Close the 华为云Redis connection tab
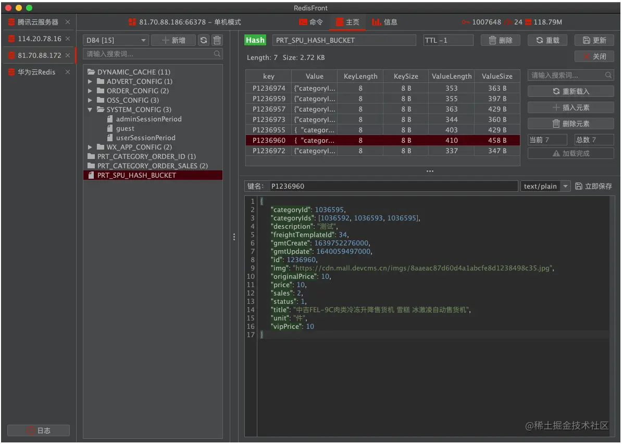Screen dimensions: 622x444 click(x=68, y=72)
